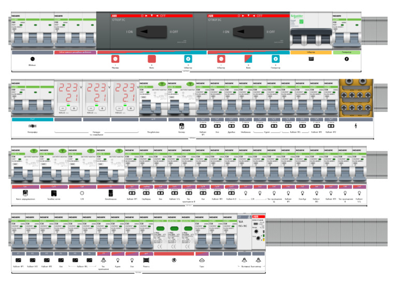
Task: Click the green label strip on the top rail
Action: tap(347, 52)
